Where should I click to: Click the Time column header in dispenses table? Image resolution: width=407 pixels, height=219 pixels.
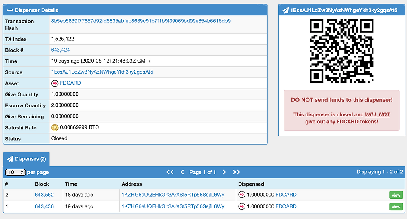coord(71,184)
